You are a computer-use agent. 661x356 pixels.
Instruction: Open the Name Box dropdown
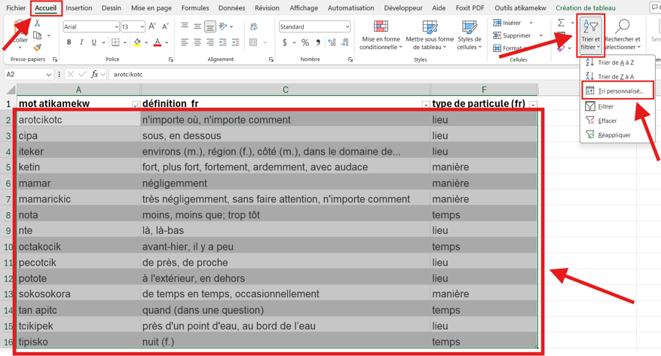(x=49, y=74)
